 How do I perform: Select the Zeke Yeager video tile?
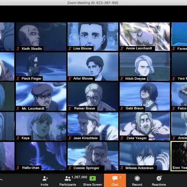pos(145,126)
